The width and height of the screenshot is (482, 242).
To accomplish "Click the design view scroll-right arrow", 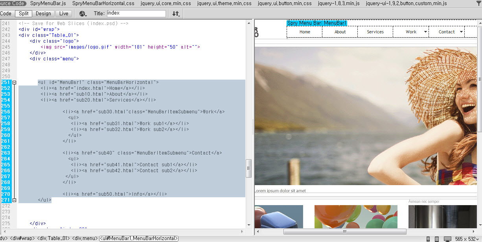I will (x=474, y=231).
